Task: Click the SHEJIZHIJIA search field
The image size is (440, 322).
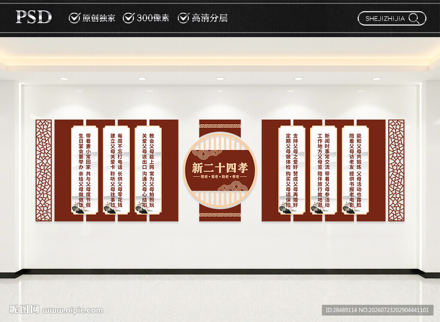Action: [392, 18]
